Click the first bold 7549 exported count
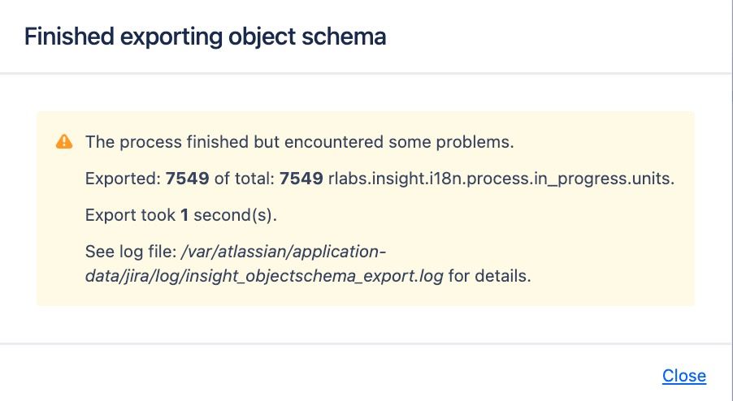Image resolution: width=733 pixels, height=401 pixels. pos(187,179)
